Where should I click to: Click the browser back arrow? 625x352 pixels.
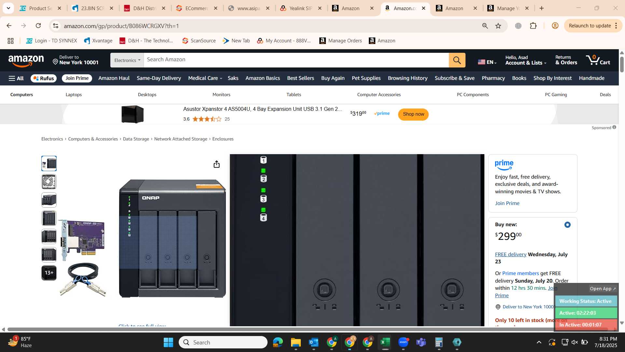click(x=9, y=26)
